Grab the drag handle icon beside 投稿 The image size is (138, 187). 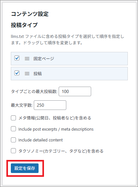(x=27, y=74)
